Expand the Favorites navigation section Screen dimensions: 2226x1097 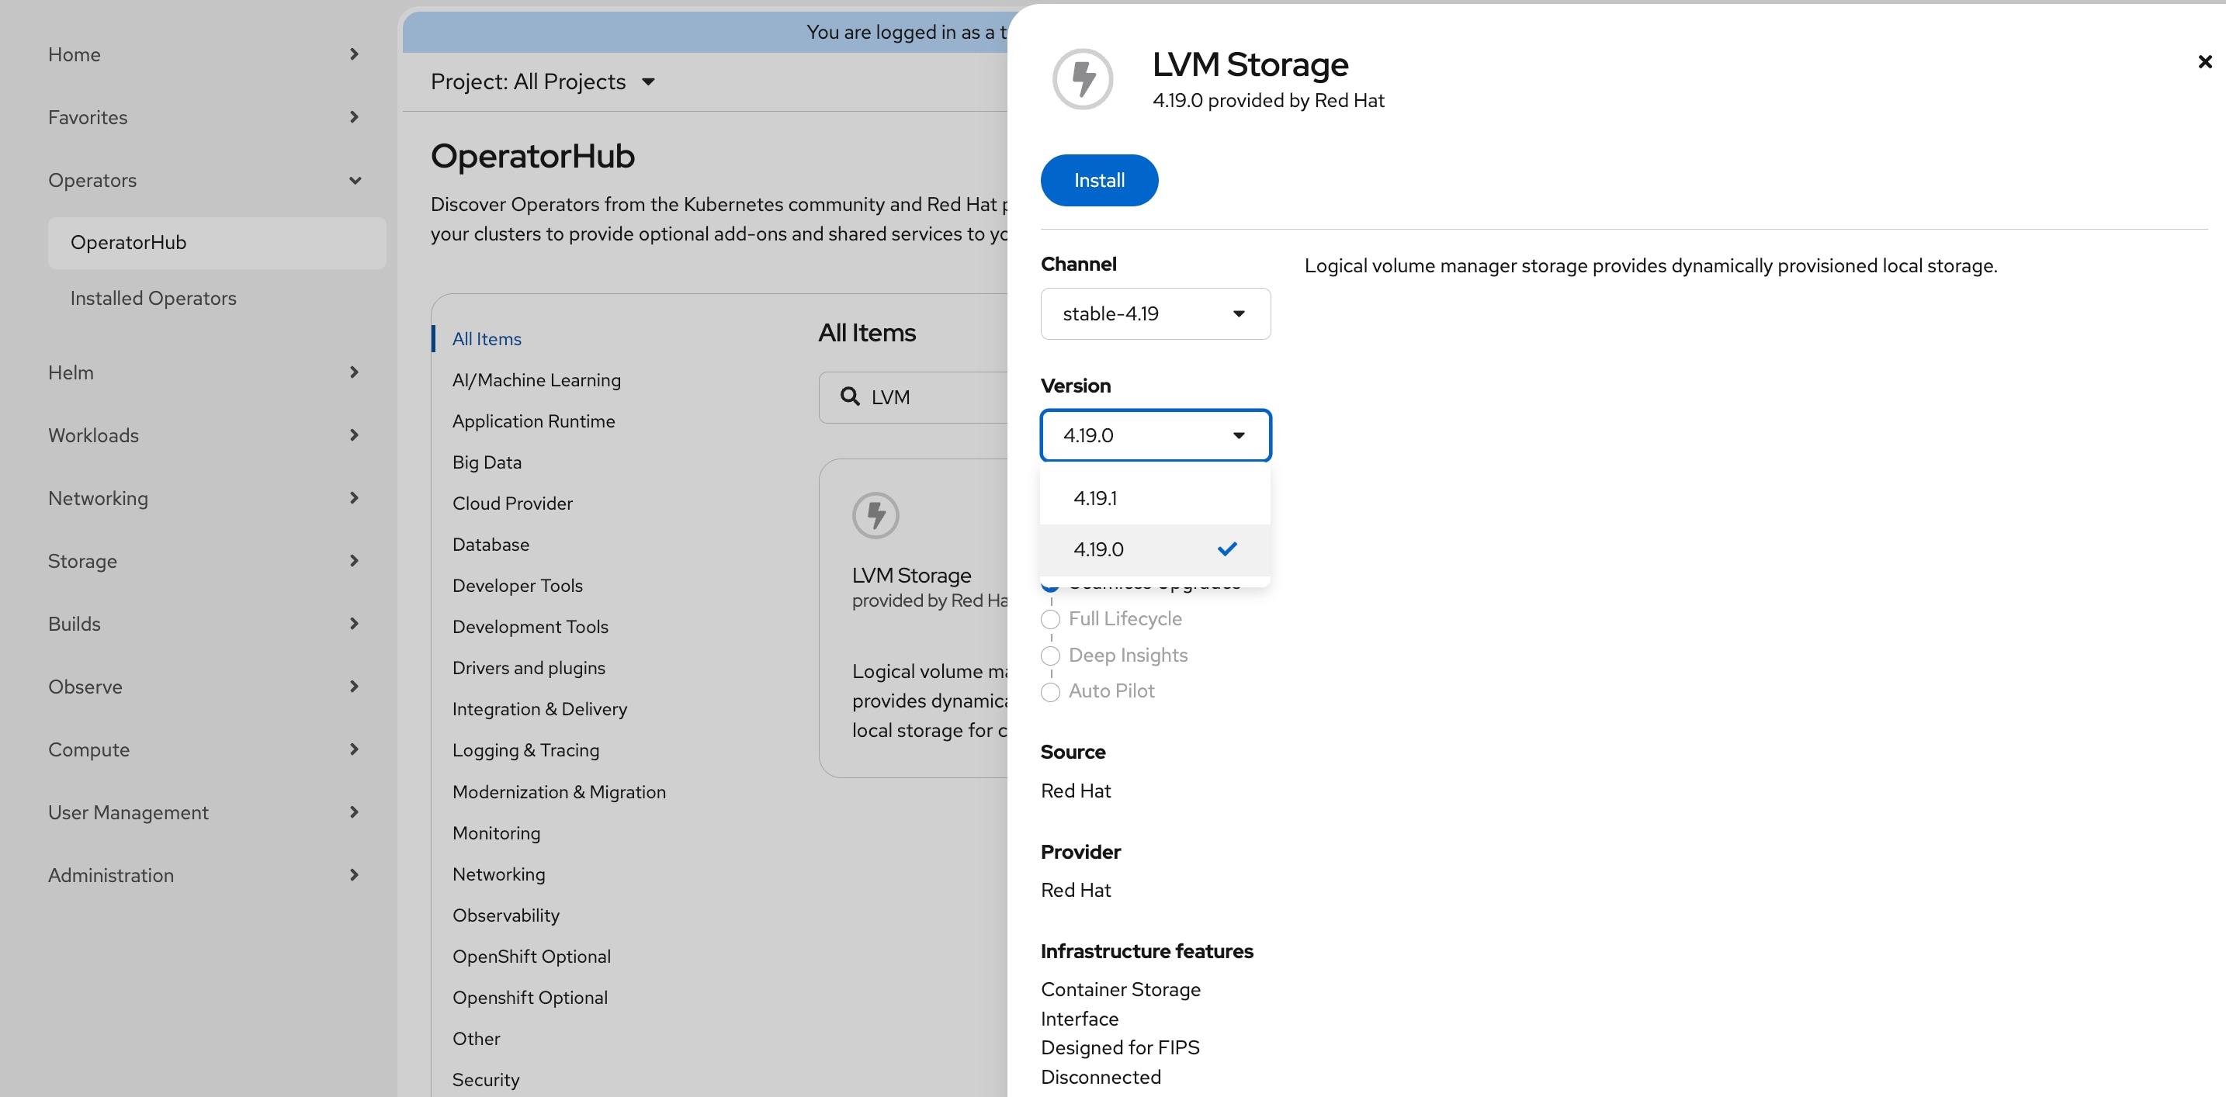[x=204, y=117]
